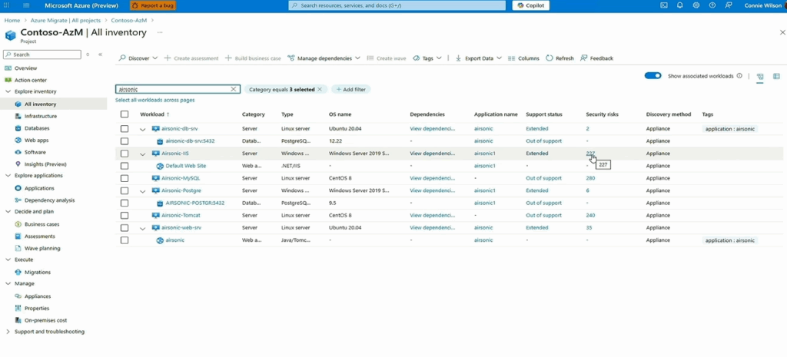Collapse the airsonic-db-srv row

[143, 129]
